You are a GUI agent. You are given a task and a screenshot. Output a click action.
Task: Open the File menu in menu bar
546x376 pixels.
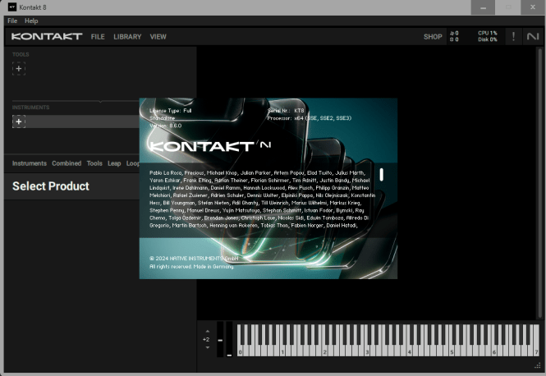coord(12,21)
